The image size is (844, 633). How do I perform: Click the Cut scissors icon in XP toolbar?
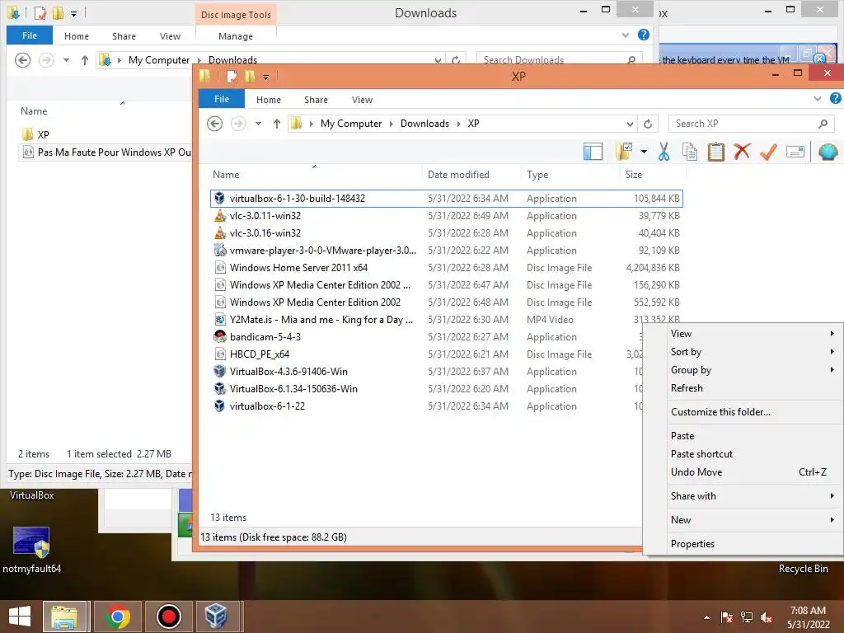point(663,152)
